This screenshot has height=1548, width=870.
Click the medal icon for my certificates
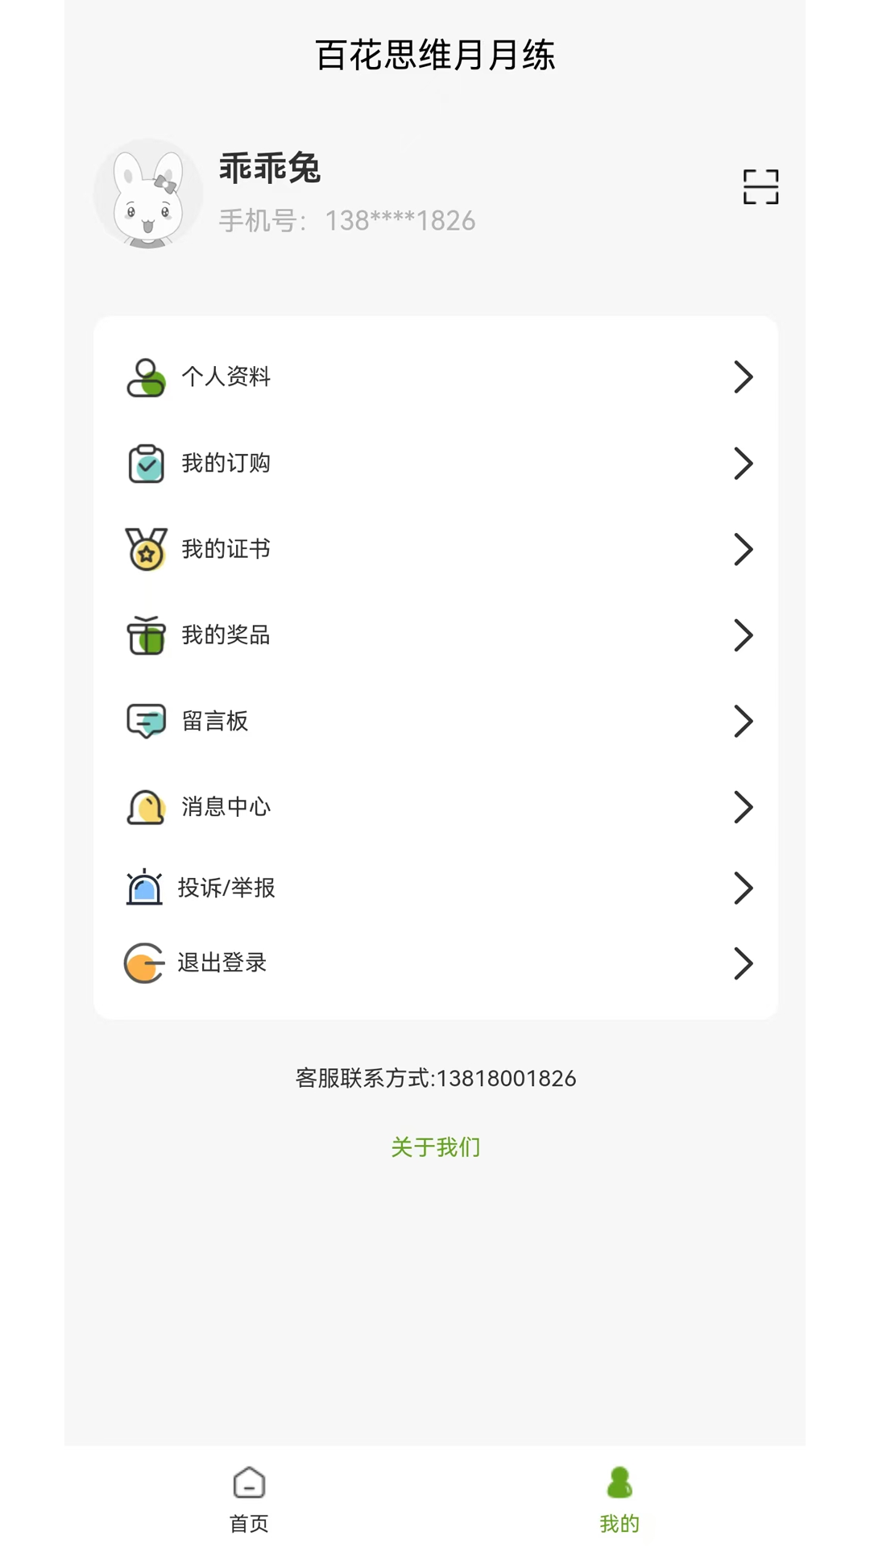click(x=146, y=550)
